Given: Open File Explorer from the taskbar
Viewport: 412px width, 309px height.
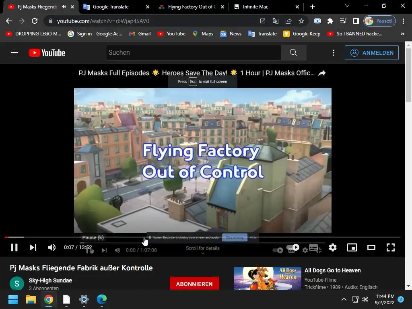Looking at the screenshot, I should [x=31, y=299].
